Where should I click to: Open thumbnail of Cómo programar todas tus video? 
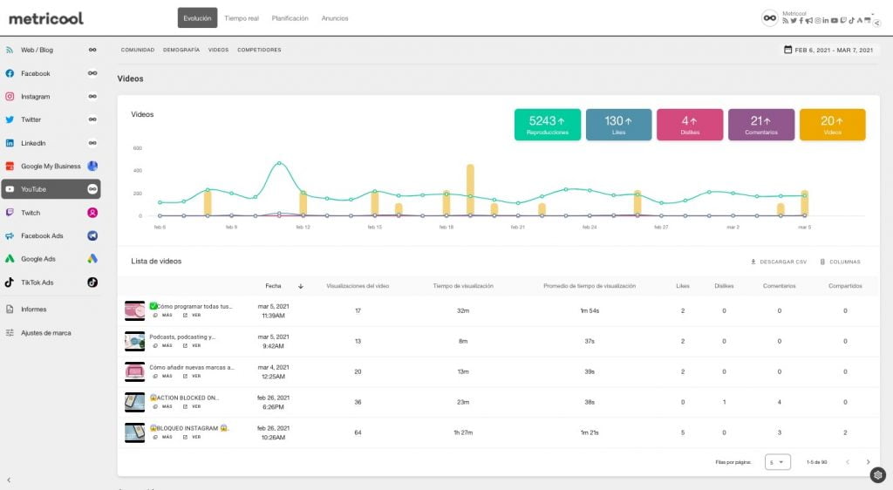click(x=135, y=310)
